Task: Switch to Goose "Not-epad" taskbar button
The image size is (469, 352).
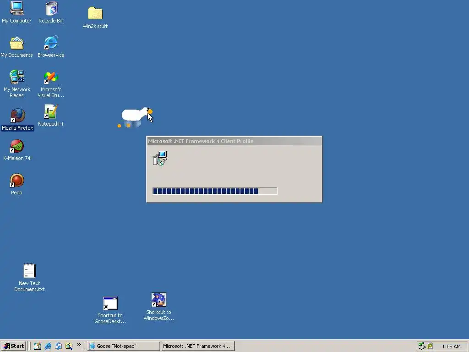Action: click(x=124, y=346)
